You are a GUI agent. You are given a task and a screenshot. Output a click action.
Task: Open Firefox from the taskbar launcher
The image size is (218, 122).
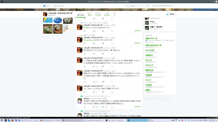12,120
